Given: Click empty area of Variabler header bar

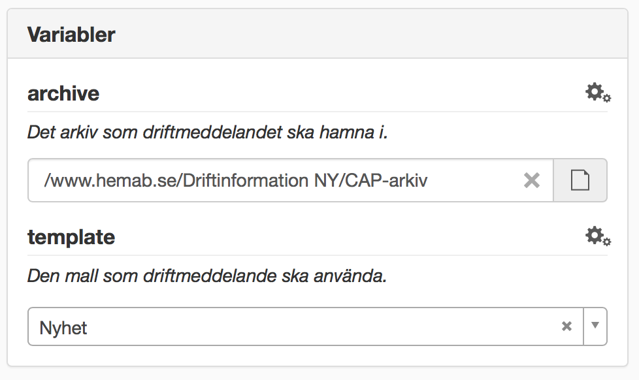Looking at the screenshot, I should [392, 35].
